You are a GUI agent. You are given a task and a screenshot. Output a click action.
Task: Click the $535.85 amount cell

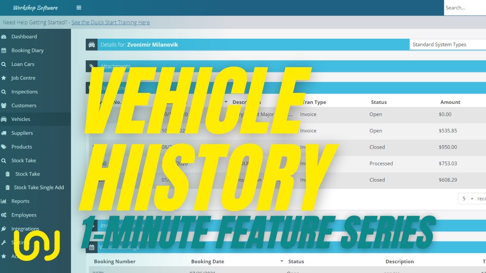point(448,131)
